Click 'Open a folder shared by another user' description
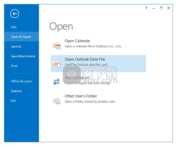Screen dimensions: 181x147 point(90,101)
